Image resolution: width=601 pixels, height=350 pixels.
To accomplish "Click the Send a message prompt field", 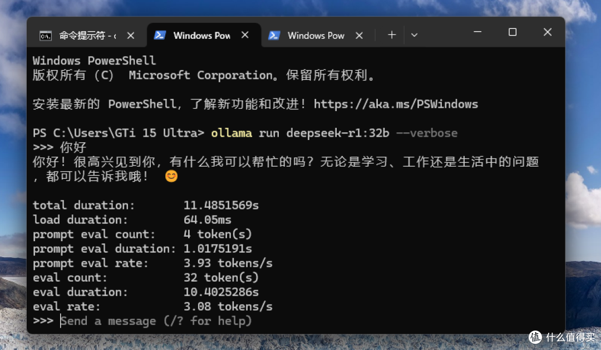I will [x=156, y=321].
